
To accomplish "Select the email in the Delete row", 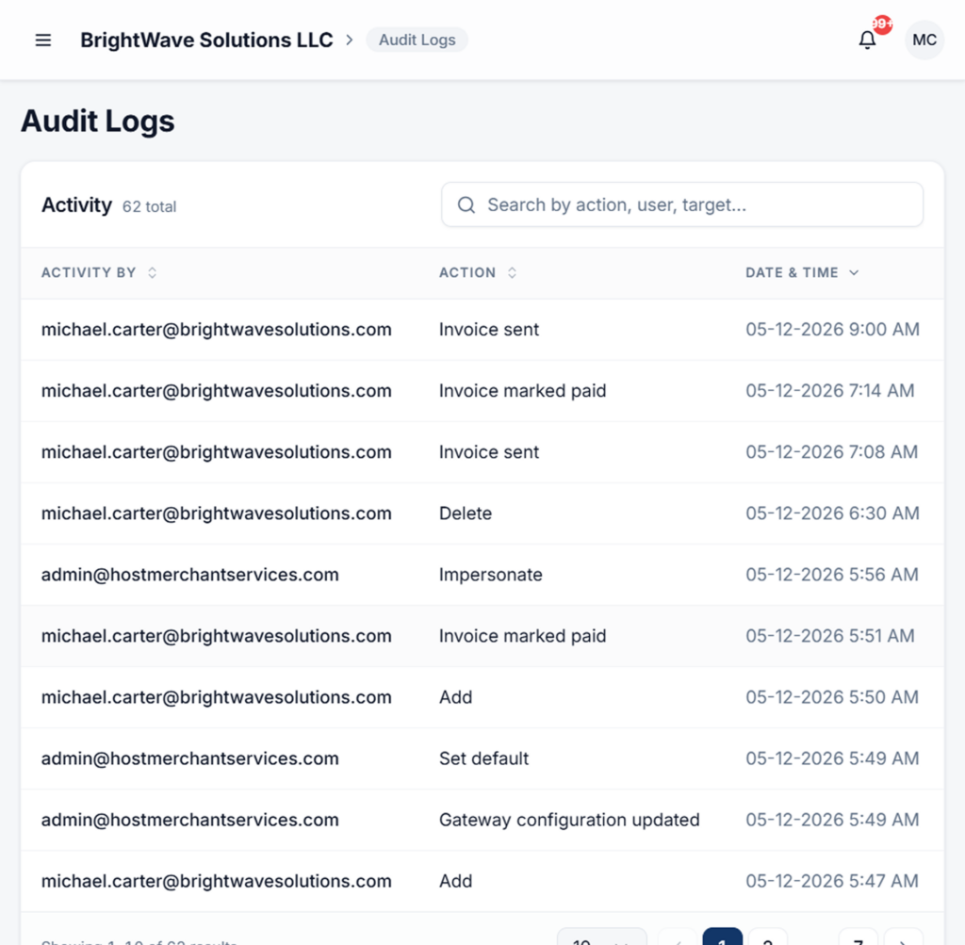I will pos(217,513).
